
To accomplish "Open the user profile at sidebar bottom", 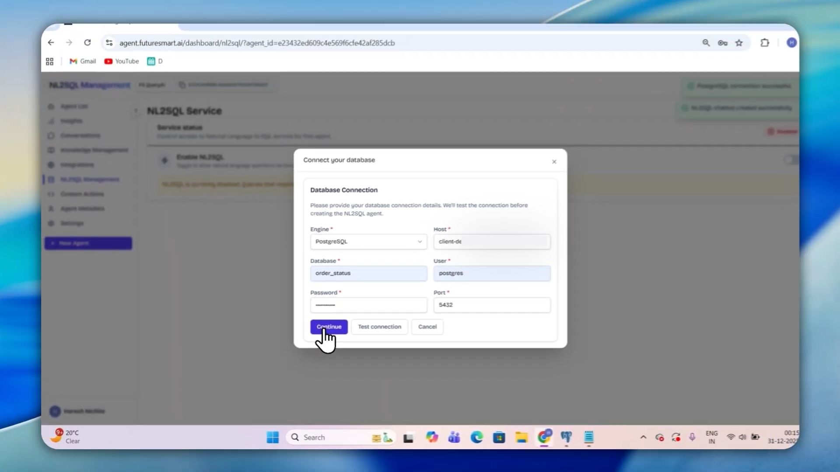I will tap(78, 411).
